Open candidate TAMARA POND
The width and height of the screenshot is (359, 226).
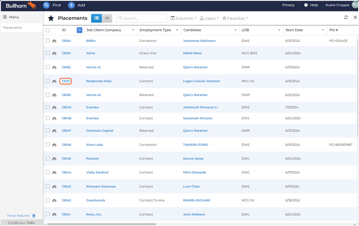click(x=196, y=144)
